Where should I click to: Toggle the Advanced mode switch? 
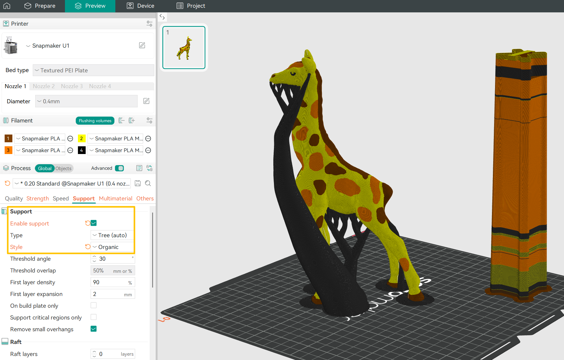tap(119, 168)
